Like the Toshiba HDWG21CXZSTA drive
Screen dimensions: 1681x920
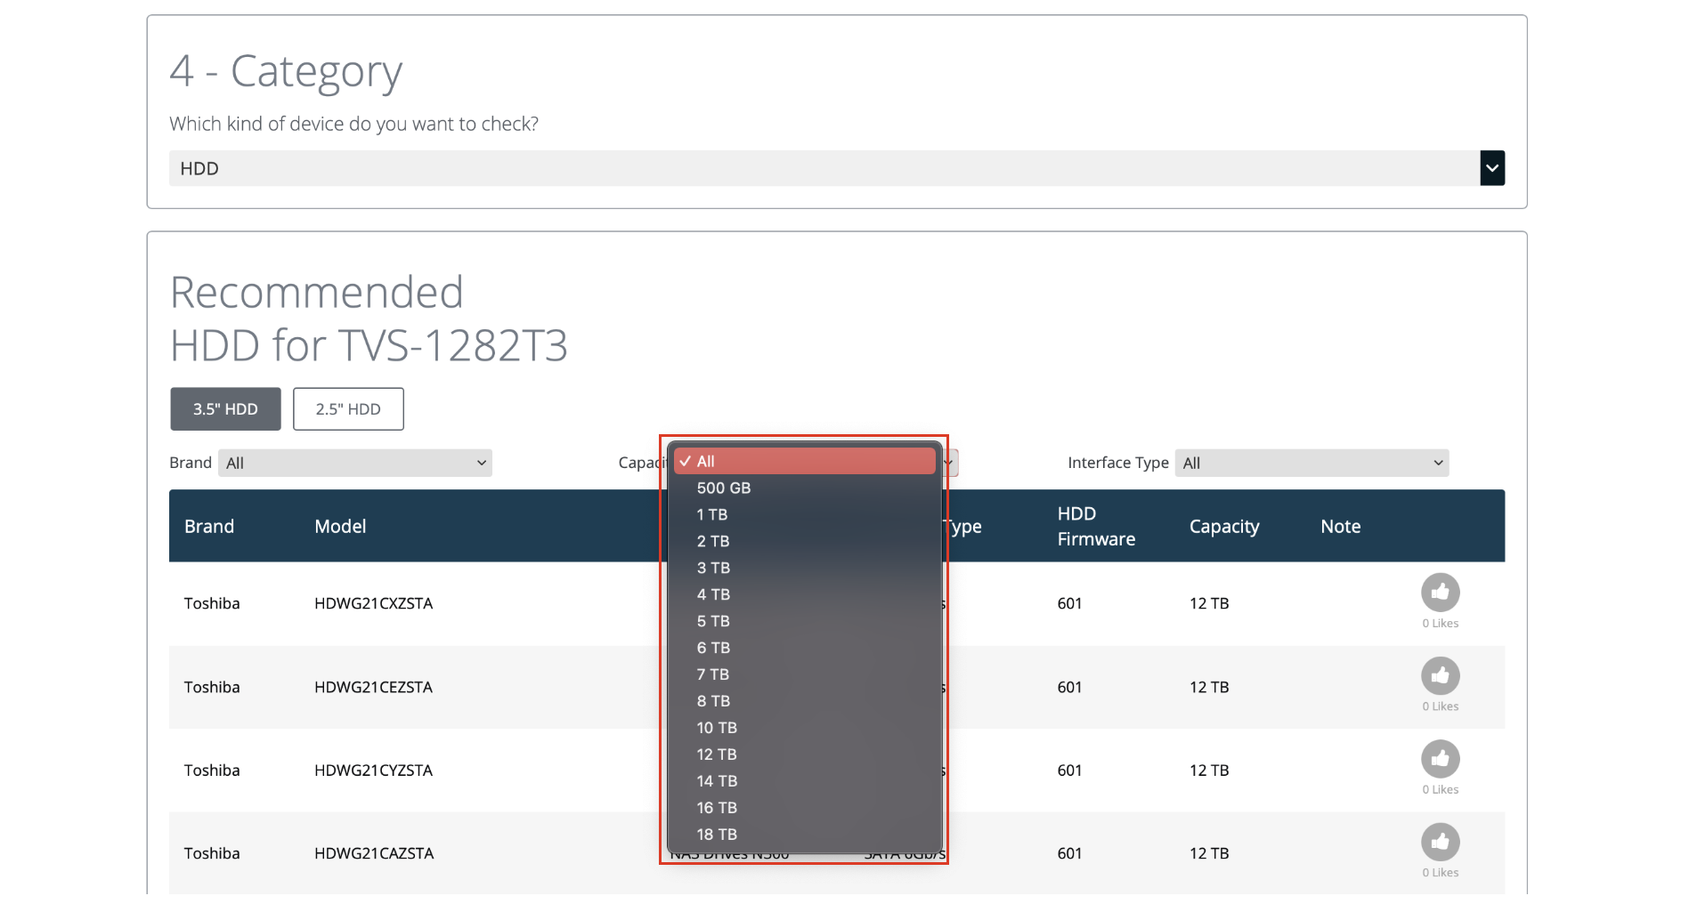point(1440,593)
